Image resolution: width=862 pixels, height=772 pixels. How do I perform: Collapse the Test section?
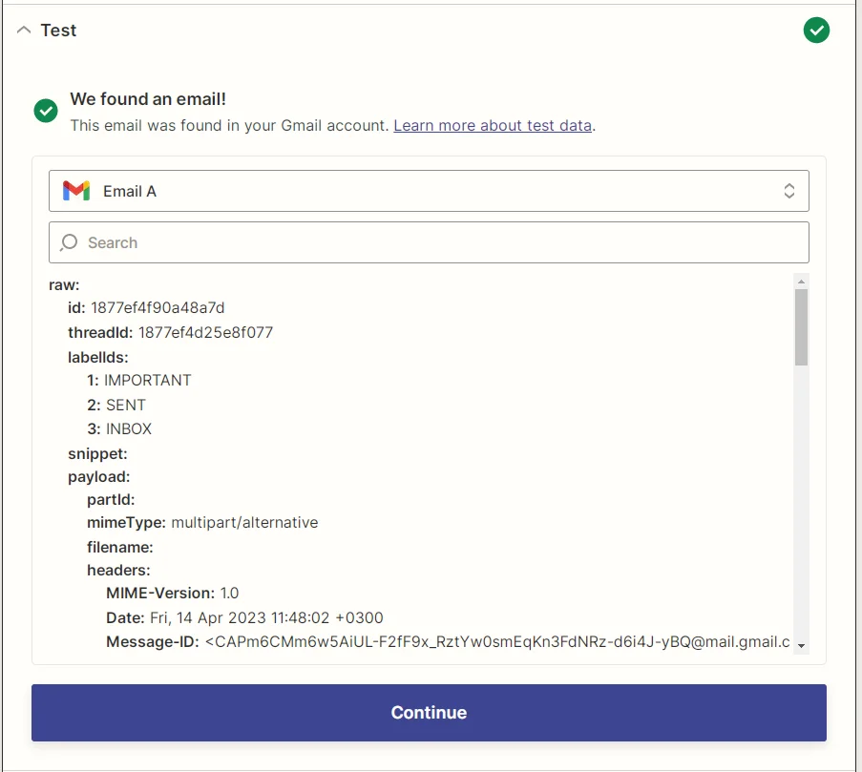(x=23, y=30)
